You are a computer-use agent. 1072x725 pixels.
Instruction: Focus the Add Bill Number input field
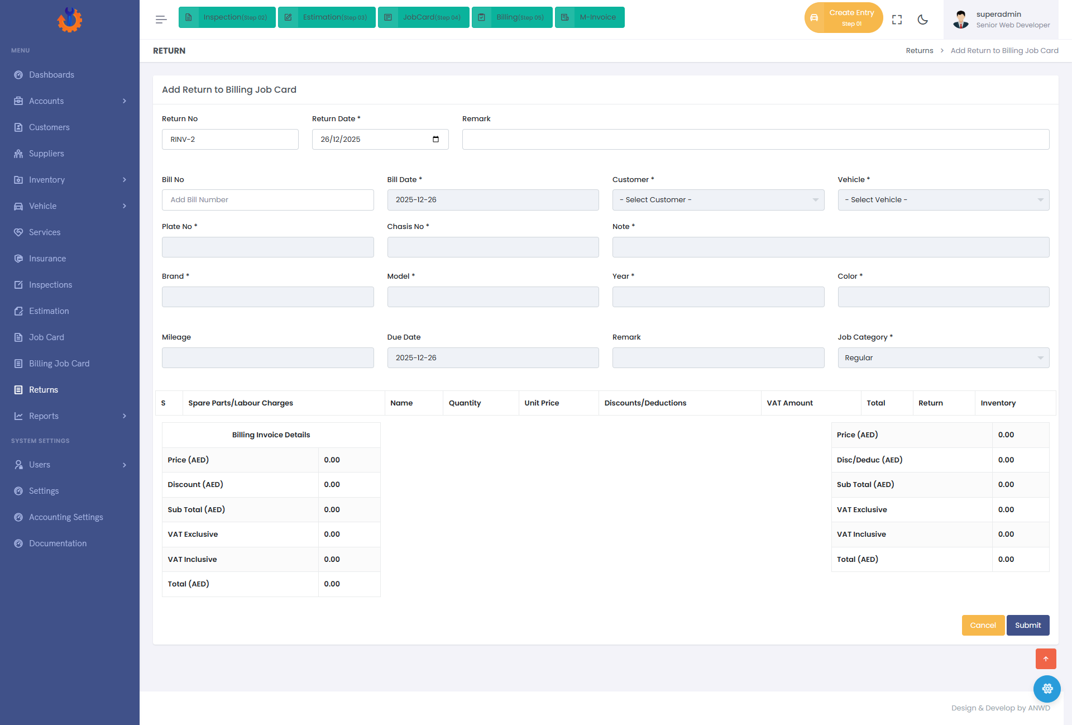click(268, 200)
